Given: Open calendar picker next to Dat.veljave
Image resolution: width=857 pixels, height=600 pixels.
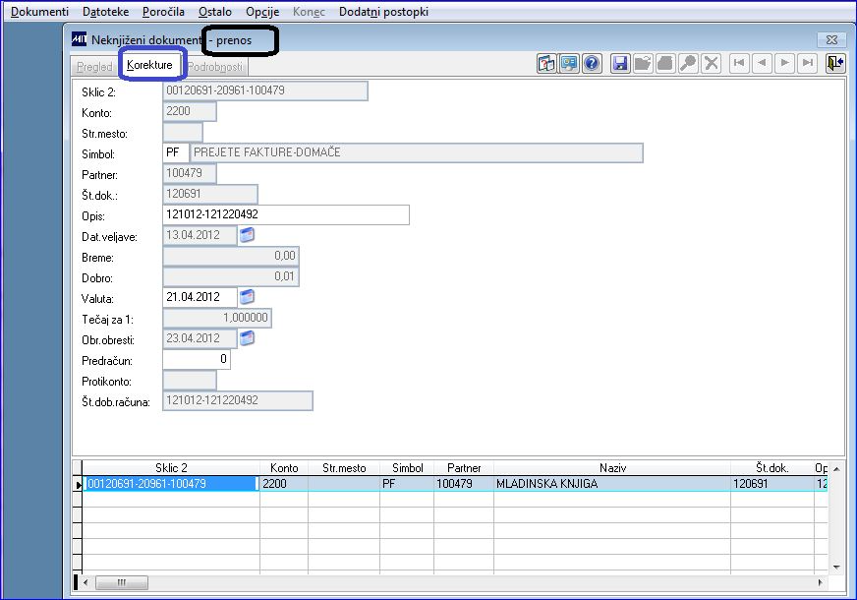Looking at the screenshot, I should tap(247, 235).
